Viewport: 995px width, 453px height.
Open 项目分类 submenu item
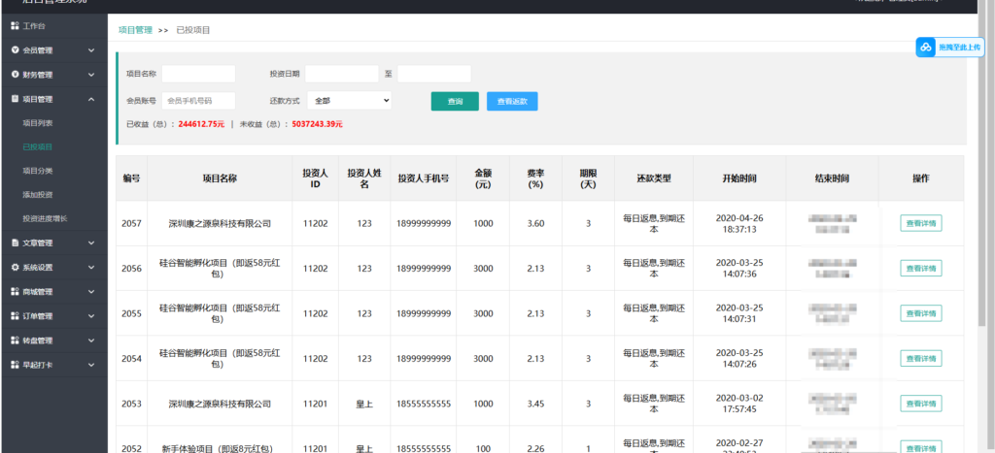[38, 171]
